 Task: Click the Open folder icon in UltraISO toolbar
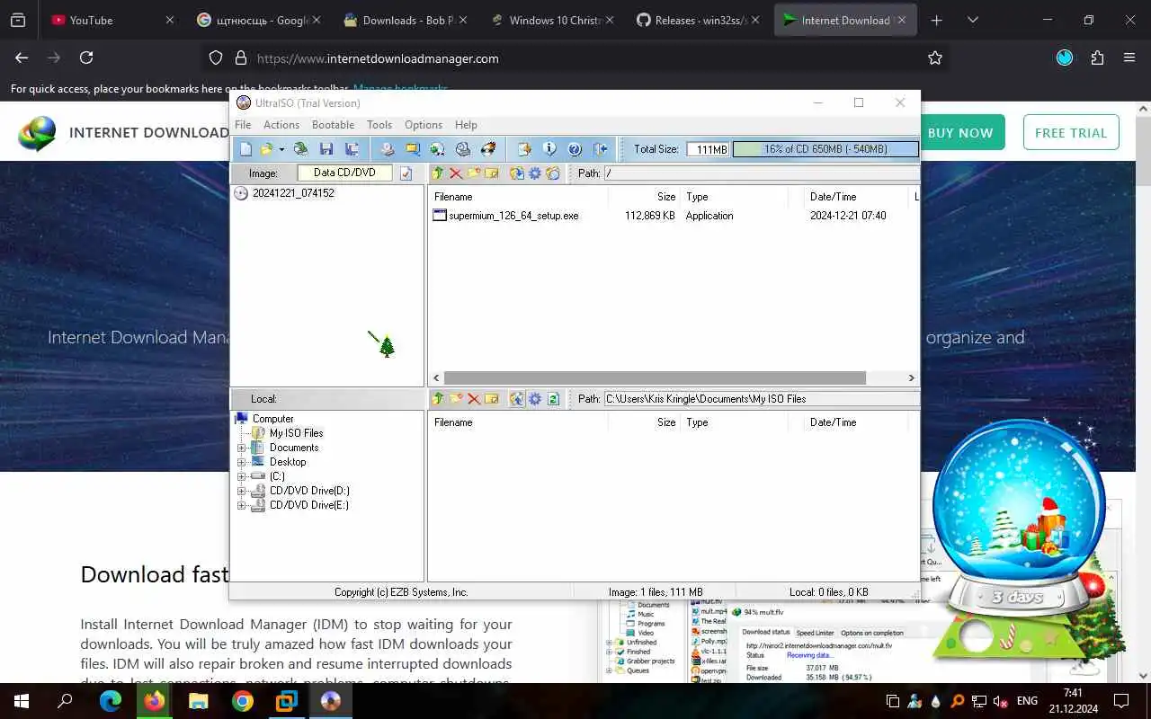266,149
